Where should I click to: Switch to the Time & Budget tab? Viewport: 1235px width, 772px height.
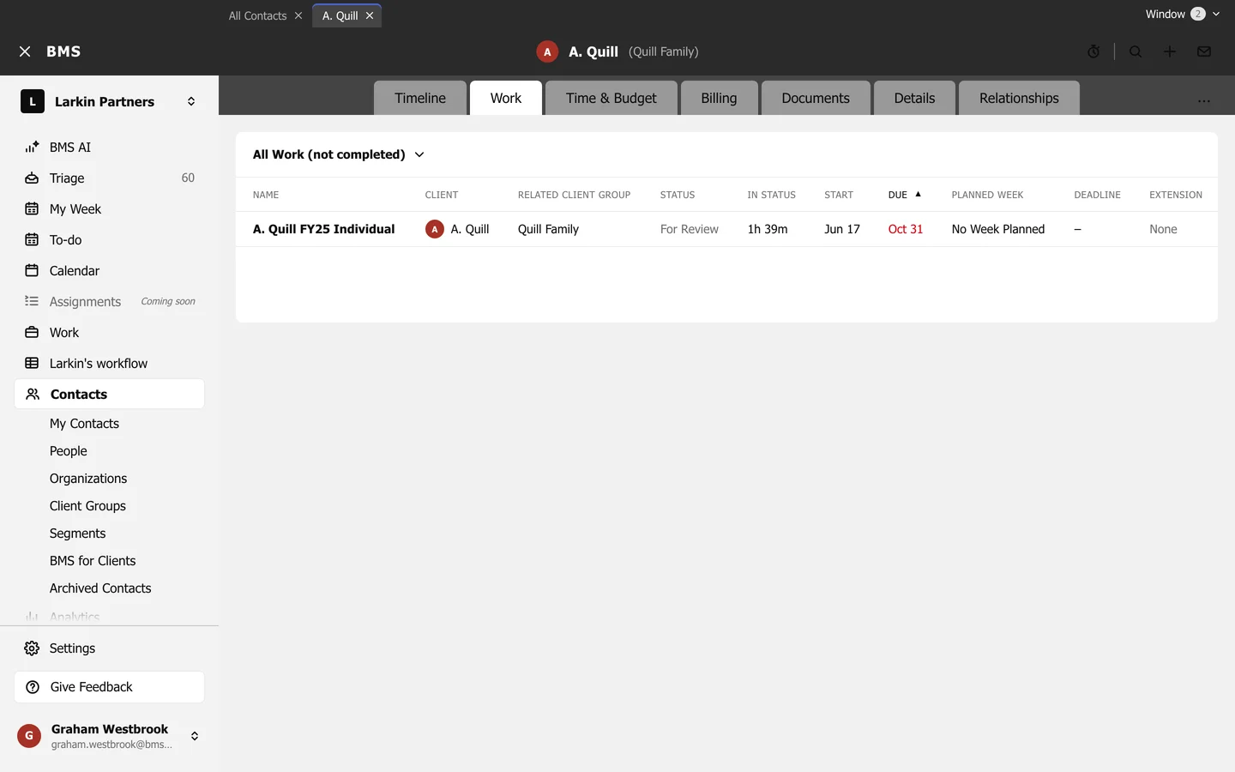[611, 98]
